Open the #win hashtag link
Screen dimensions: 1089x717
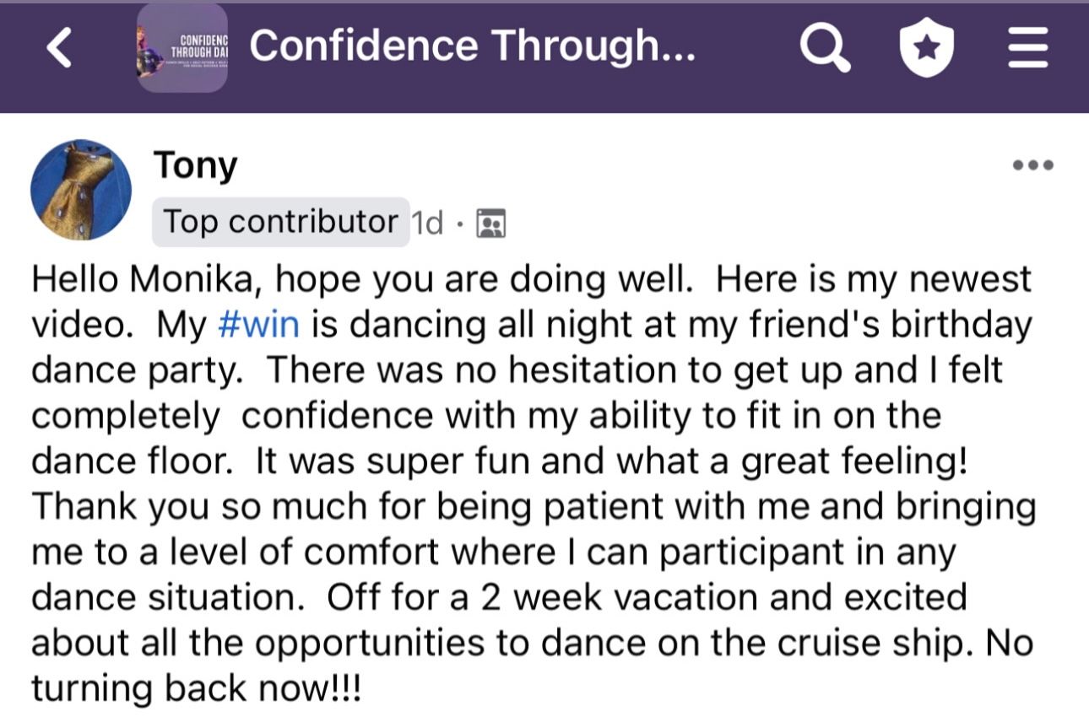pyautogui.click(x=258, y=325)
